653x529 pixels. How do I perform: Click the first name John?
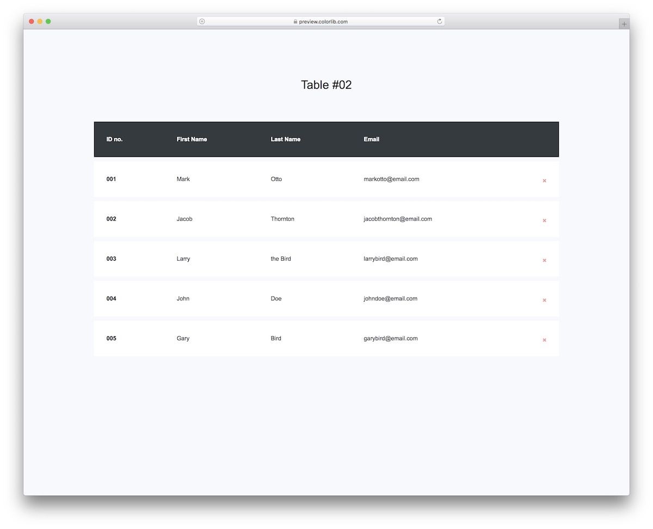pos(183,298)
